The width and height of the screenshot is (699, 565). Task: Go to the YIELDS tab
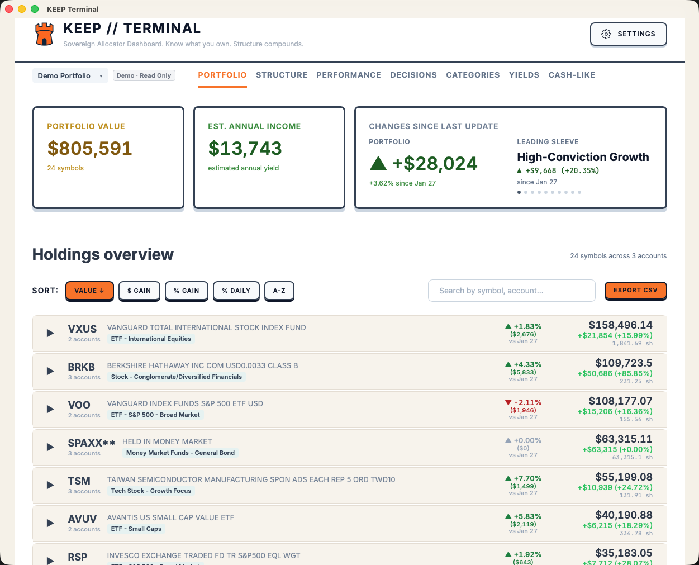pos(524,75)
